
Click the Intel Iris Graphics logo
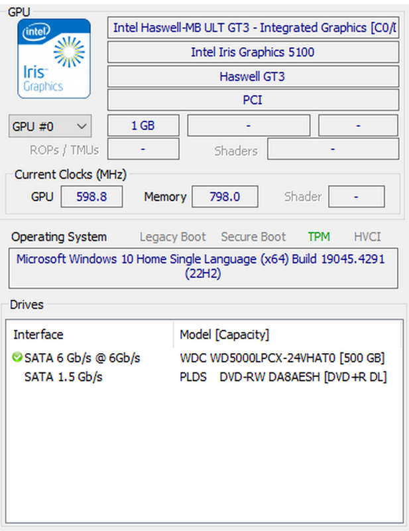54,58
